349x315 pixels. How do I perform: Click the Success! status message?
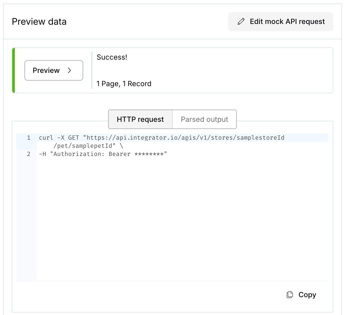pyautogui.click(x=112, y=57)
